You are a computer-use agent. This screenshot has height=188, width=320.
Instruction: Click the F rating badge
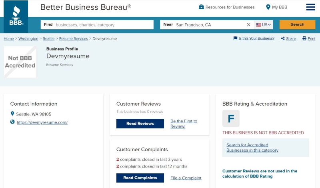point(231,118)
